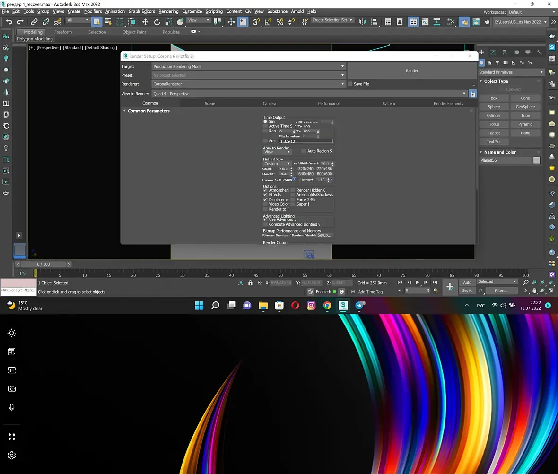Screen dimensions: 558x474
Task: Switch to the Render Elements tab
Action: pyautogui.click(x=448, y=103)
